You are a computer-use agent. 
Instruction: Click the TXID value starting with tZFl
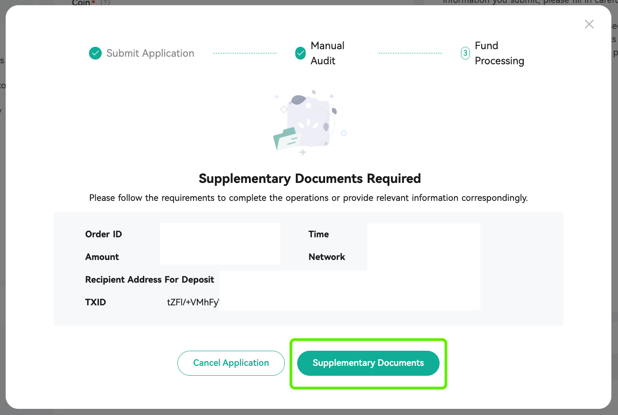point(193,303)
